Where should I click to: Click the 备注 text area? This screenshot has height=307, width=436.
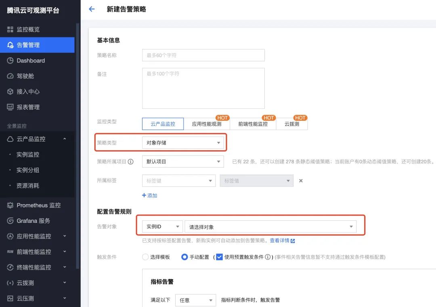click(x=203, y=88)
